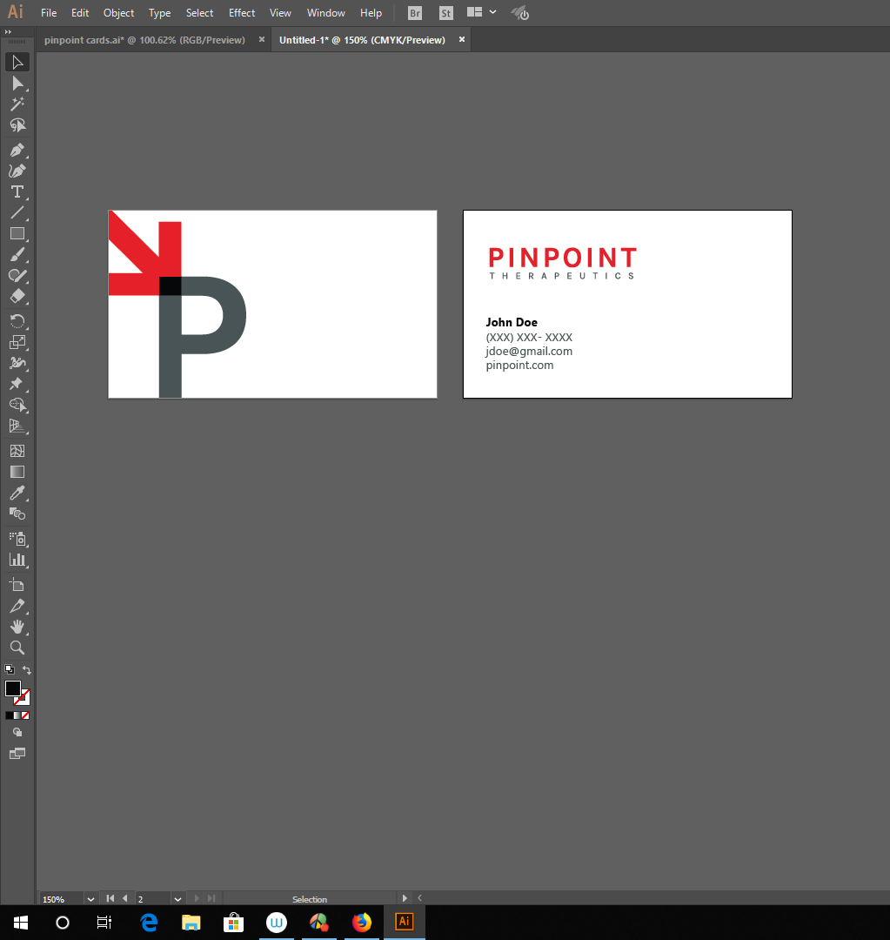Open the zoom level dropdown

(90, 899)
